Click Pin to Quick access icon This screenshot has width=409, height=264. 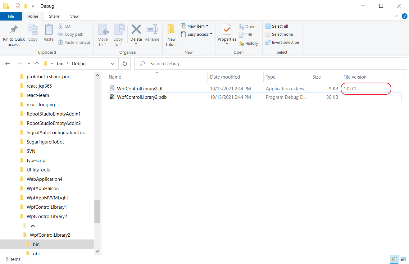click(14, 30)
